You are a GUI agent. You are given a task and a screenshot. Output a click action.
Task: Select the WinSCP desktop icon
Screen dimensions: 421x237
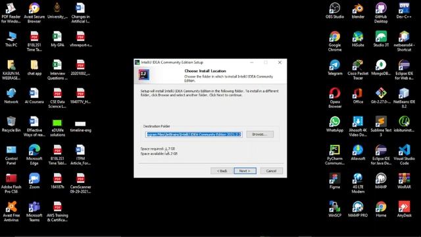point(335,209)
